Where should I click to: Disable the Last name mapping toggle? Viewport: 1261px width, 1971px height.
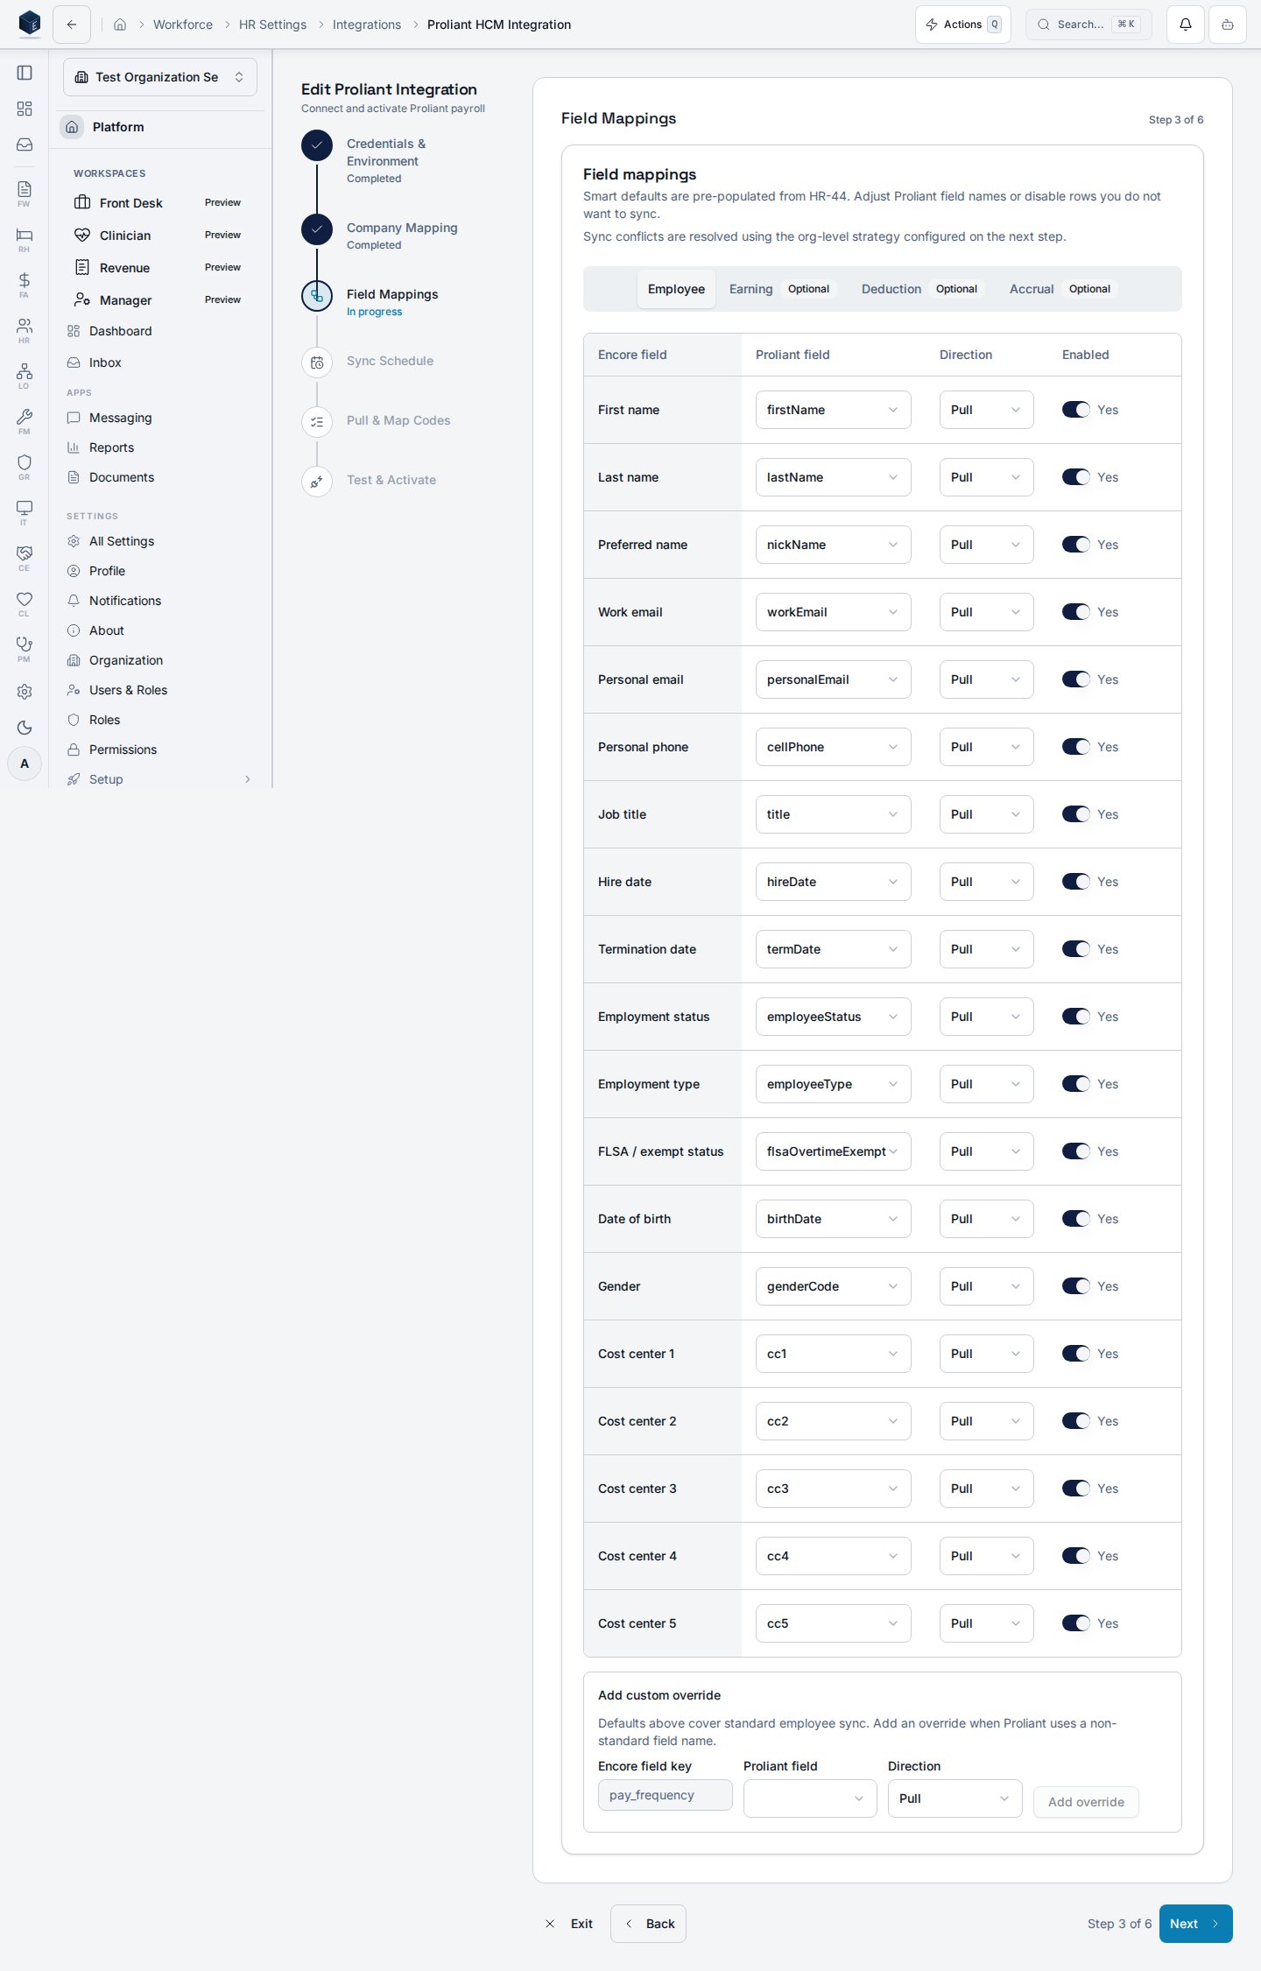(1076, 477)
